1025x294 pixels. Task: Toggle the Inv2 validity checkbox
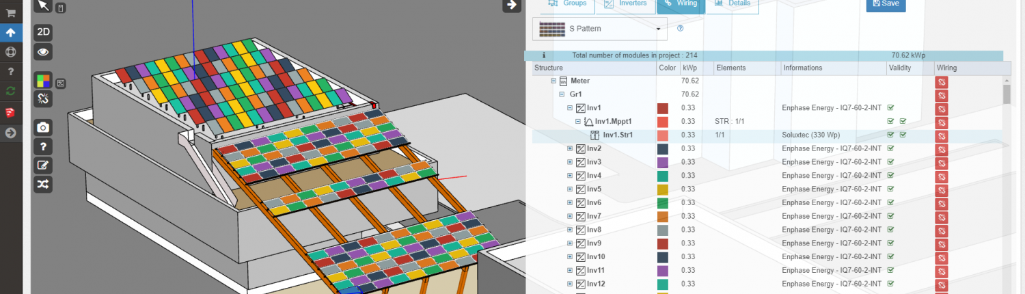891,148
